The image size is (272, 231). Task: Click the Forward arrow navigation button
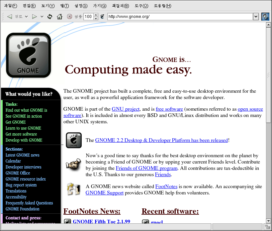[34, 17]
